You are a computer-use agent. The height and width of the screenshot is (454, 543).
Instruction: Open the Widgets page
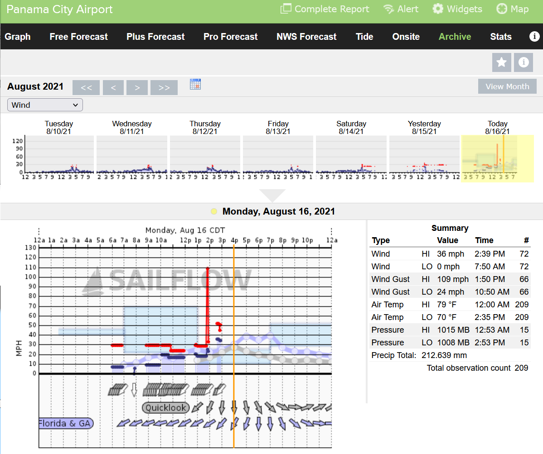(457, 9)
